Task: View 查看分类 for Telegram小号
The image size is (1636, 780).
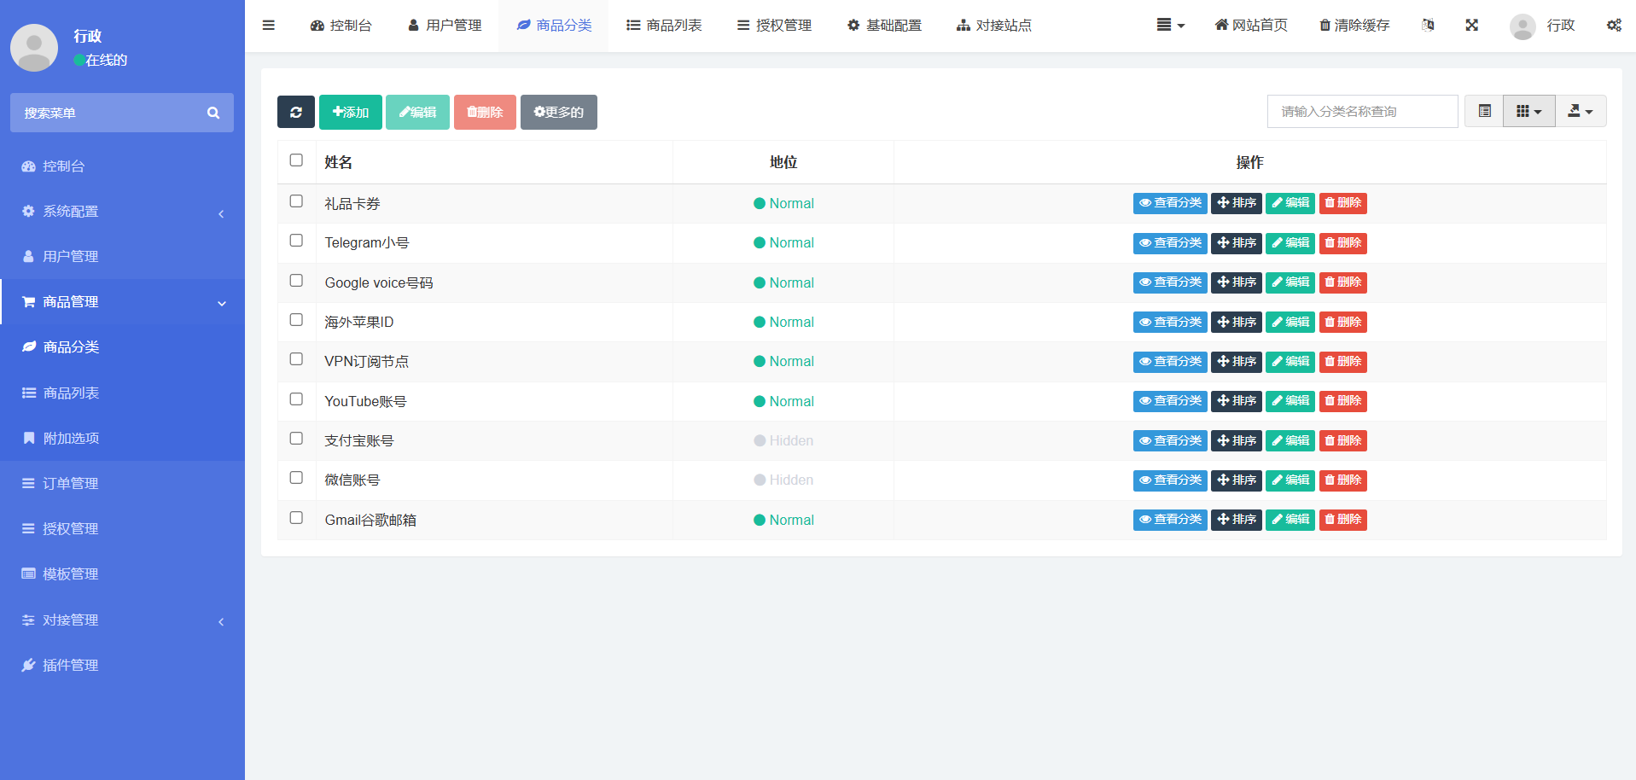Action: pyautogui.click(x=1170, y=243)
